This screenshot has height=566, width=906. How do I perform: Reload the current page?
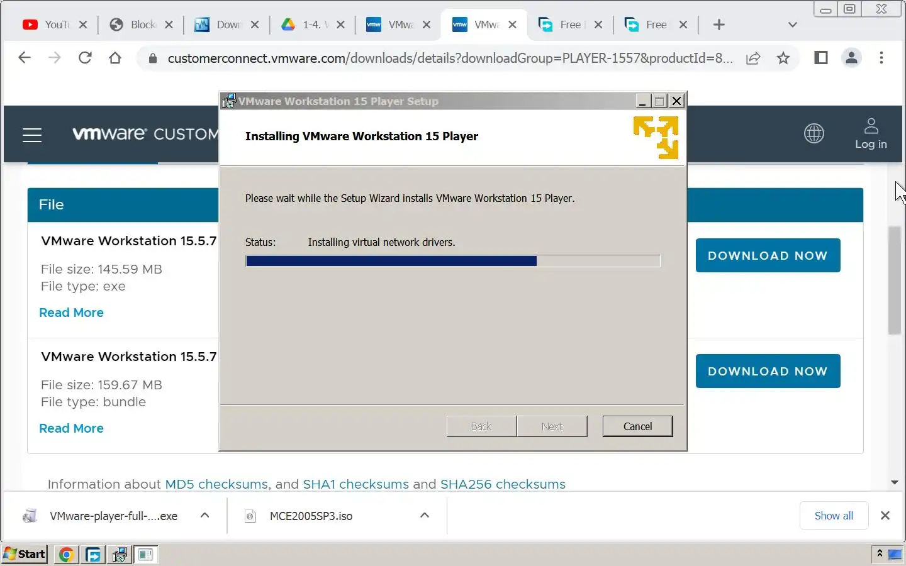tap(85, 58)
